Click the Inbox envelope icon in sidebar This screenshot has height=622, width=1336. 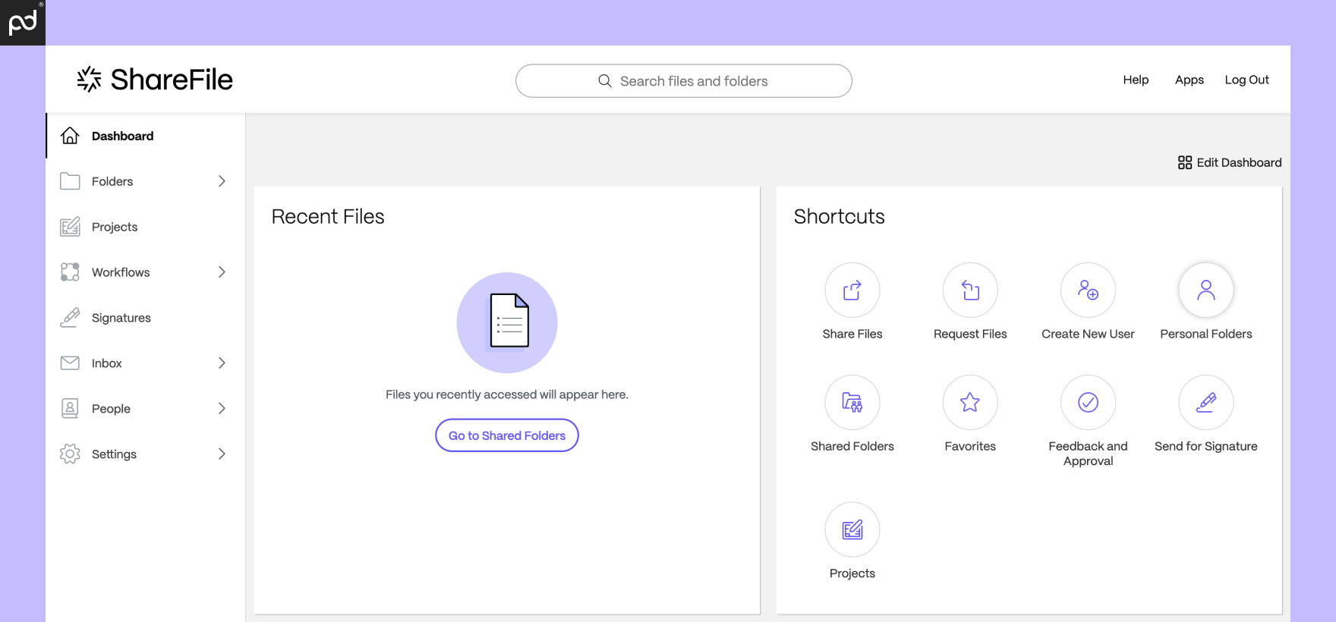click(x=70, y=363)
